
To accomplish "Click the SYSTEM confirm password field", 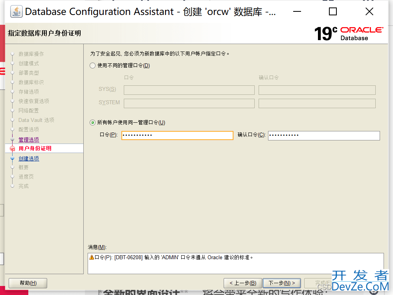I will point(317,103).
